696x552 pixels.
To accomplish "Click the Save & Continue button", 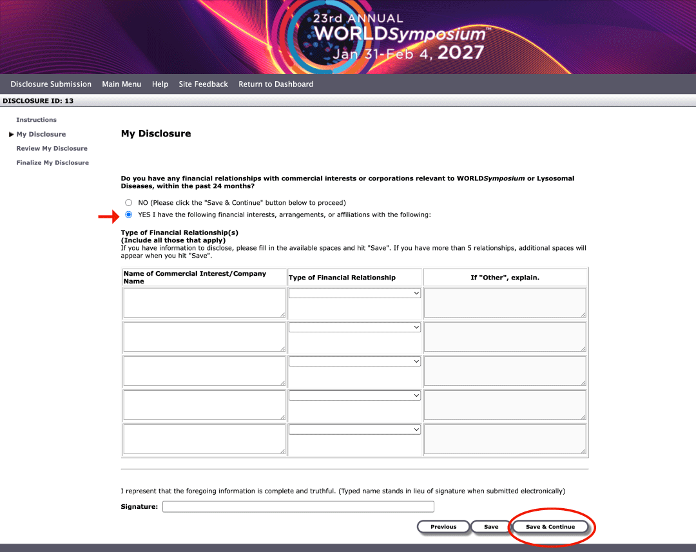I will pos(550,527).
